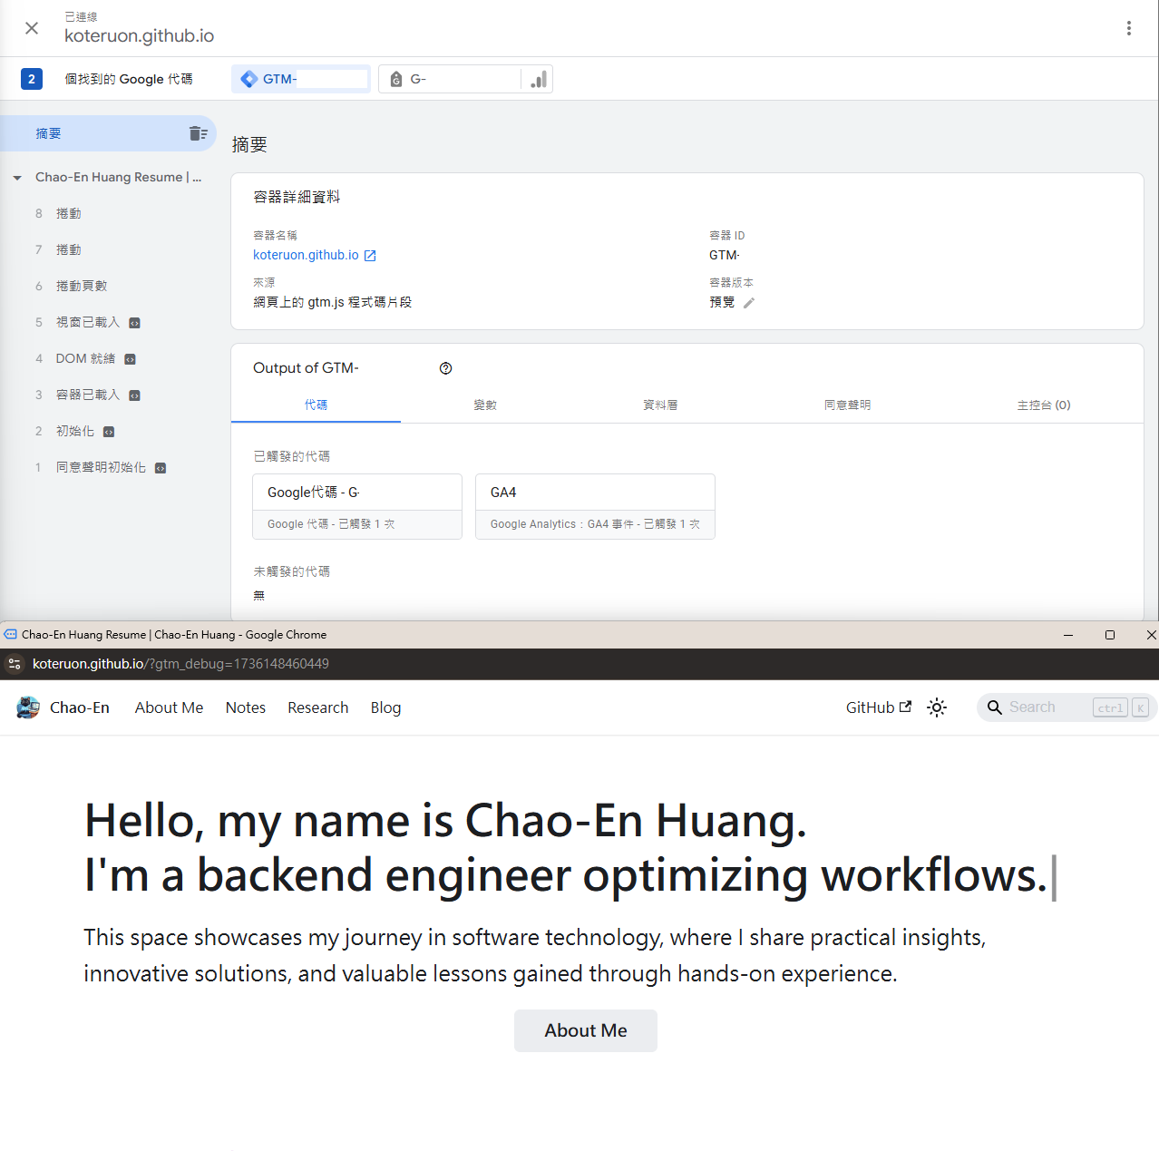
Task: Open the GTM container ID selector
Action: tap(300, 79)
